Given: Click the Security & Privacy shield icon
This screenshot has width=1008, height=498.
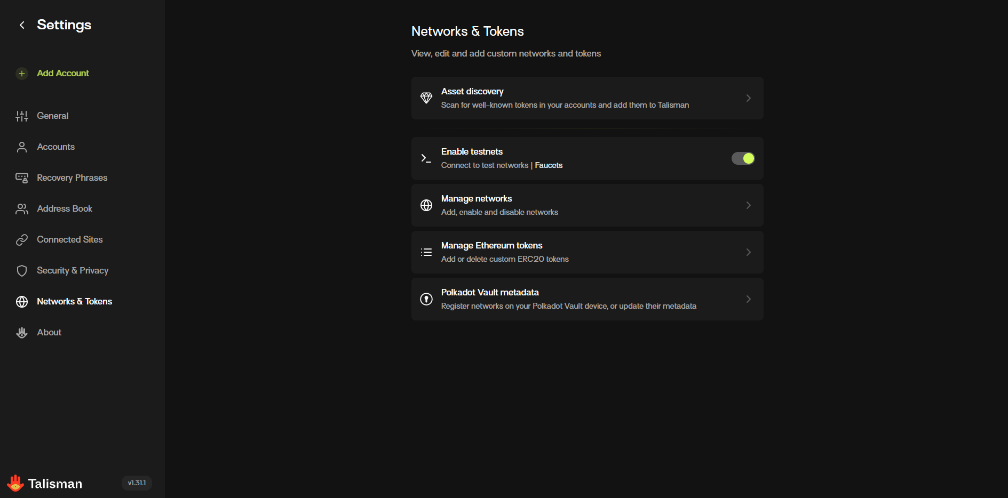Looking at the screenshot, I should click(x=22, y=271).
